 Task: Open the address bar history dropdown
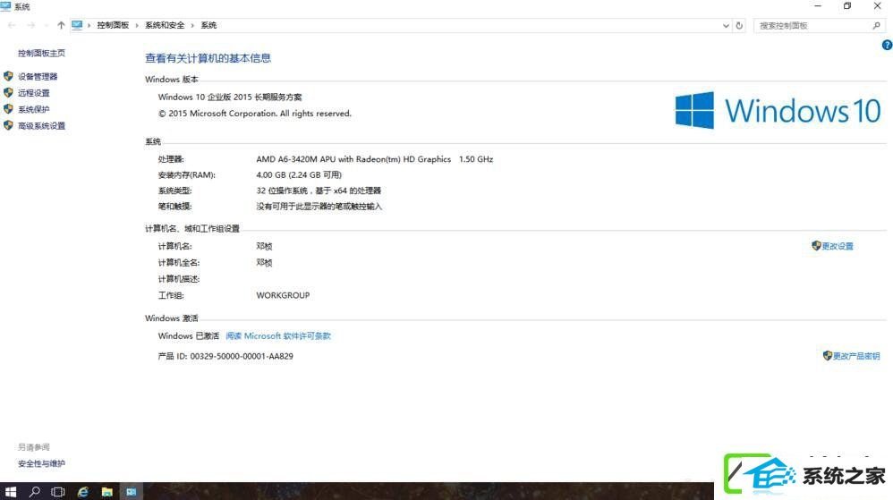click(726, 26)
